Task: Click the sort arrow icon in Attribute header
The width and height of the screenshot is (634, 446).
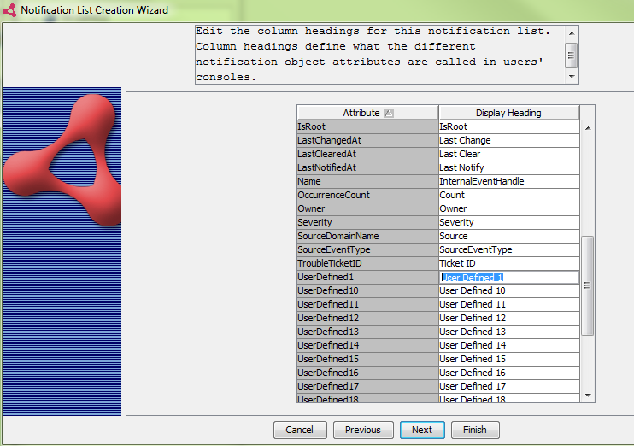Action: (389, 114)
